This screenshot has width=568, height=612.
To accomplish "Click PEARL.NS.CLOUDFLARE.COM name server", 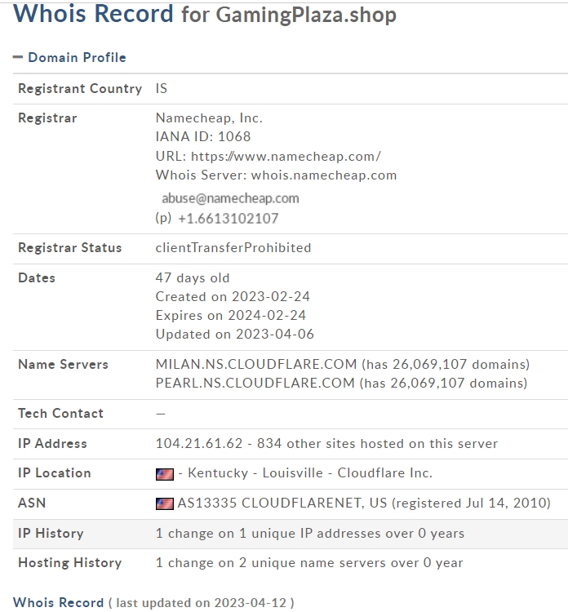I will (x=255, y=383).
